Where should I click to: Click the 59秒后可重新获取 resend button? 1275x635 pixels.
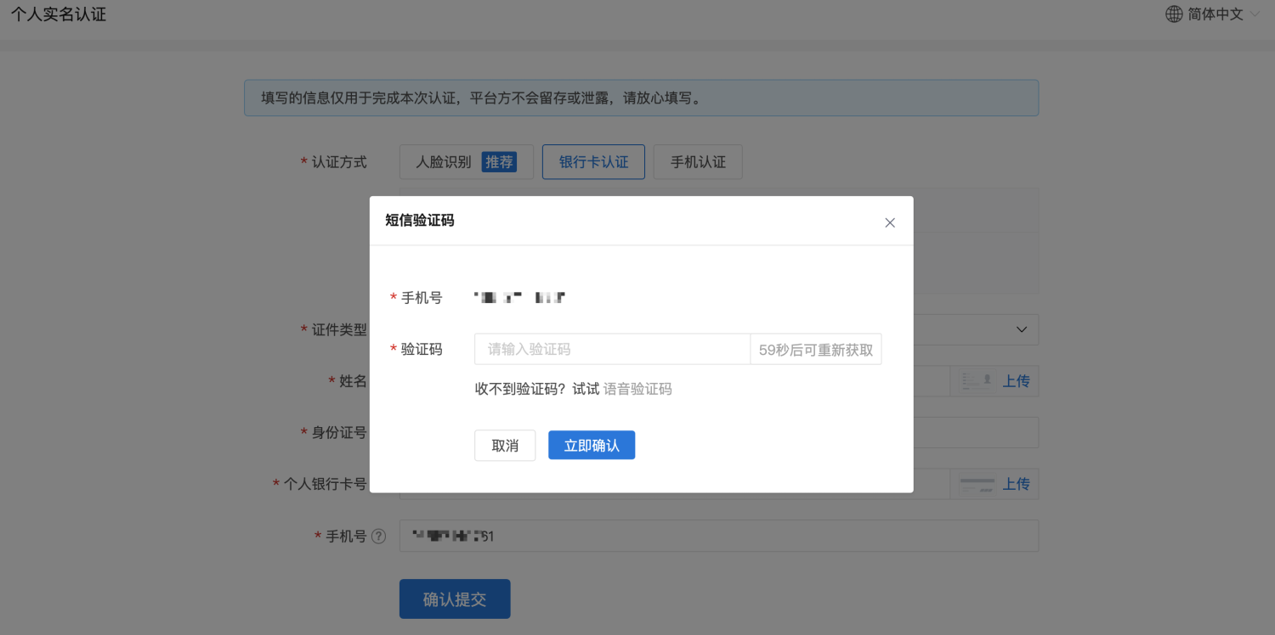pyautogui.click(x=816, y=349)
